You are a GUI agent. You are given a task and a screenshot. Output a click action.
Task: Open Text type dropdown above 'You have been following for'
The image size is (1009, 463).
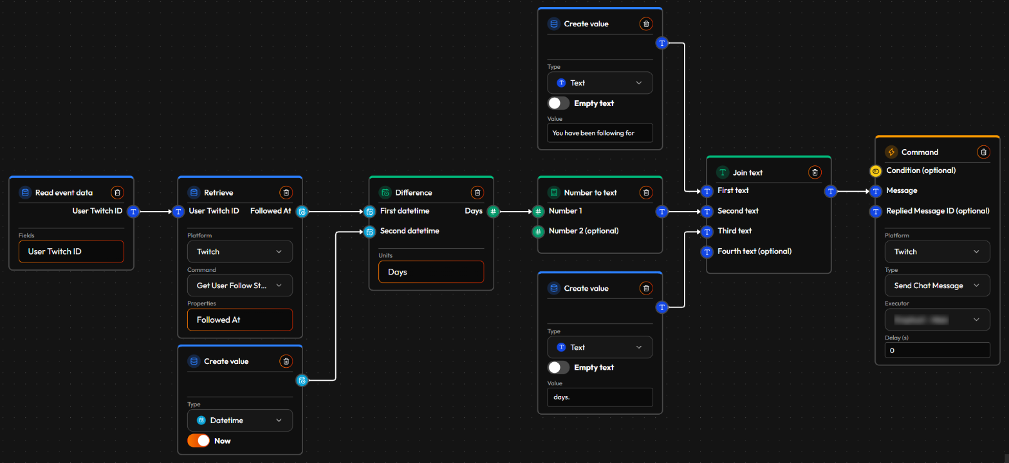pos(600,83)
